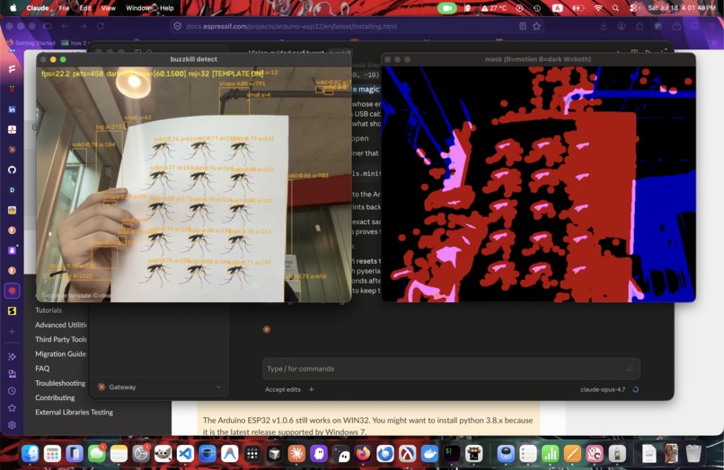Open the LinkedIn panel in browser sidebar
724x470 pixels.
coord(12,109)
